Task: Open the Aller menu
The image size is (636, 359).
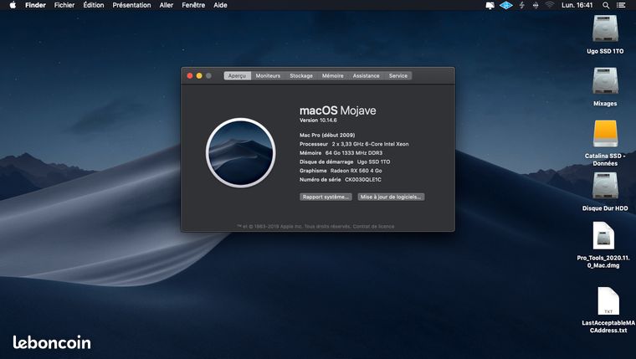Action: coord(167,5)
